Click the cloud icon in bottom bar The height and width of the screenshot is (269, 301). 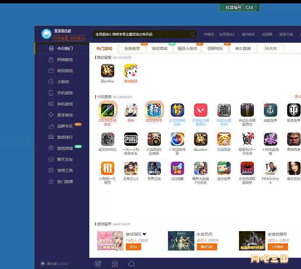(131, 264)
